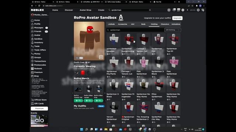Click the Upgrade button
The height and width of the screenshot is (132, 236).
[x=177, y=18]
